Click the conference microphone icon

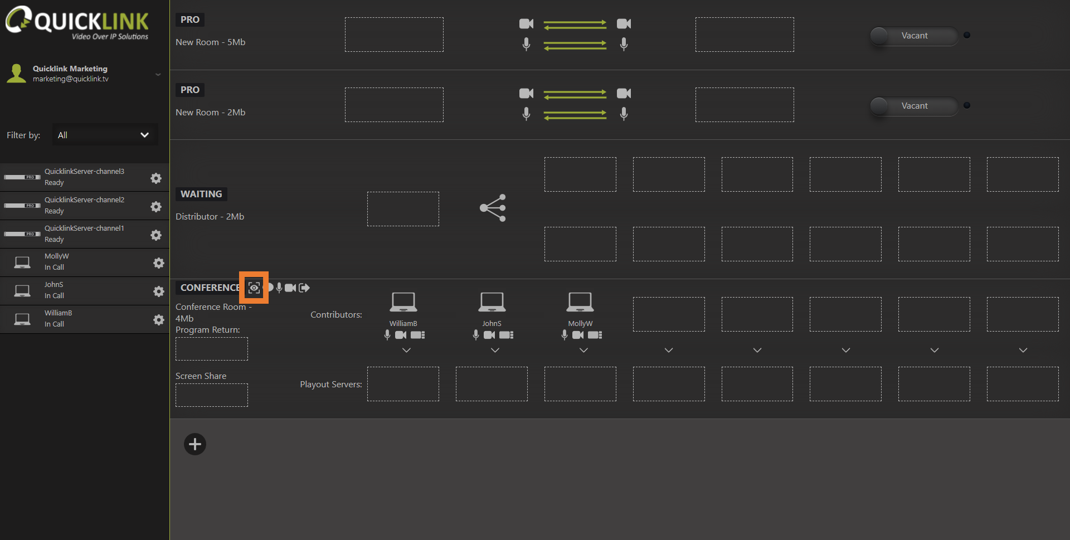click(279, 288)
